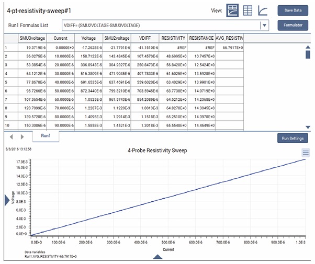Click the table scroll-up arrow
Screen dimensions: 315x264
pos(308,47)
